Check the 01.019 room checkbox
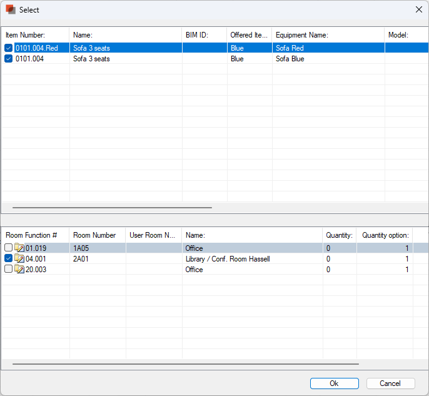 9,248
